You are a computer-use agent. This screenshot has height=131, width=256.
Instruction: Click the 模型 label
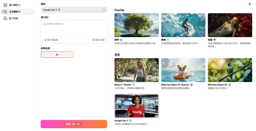coord(43,4)
